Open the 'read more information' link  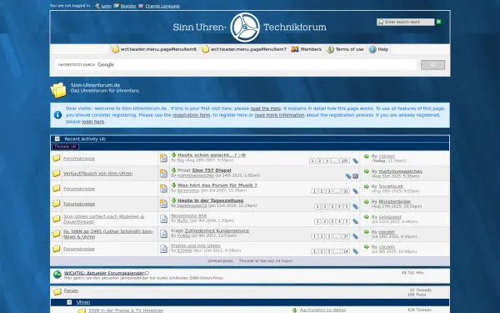[x=279, y=115]
